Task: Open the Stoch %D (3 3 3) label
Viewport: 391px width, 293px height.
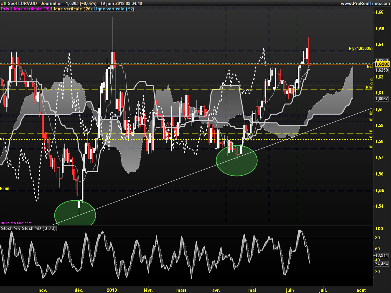Action: coord(39,229)
